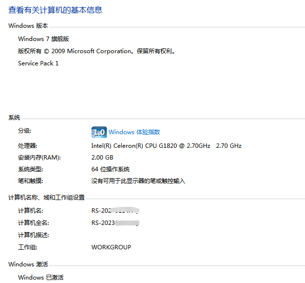Image resolution: width=305 pixels, height=283 pixels.
Task: Click the 安装内存(RAM) label
Action: point(39,157)
